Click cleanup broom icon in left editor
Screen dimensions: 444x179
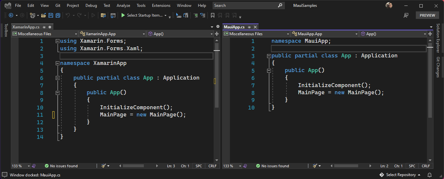pyautogui.click(x=104, y=166)
